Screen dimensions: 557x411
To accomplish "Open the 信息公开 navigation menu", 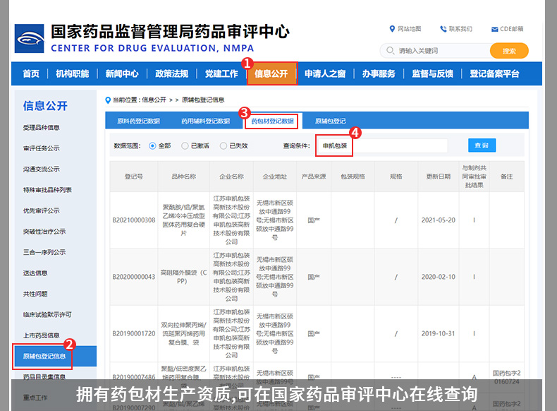I will pyautogui.click(x=271, y=74).
